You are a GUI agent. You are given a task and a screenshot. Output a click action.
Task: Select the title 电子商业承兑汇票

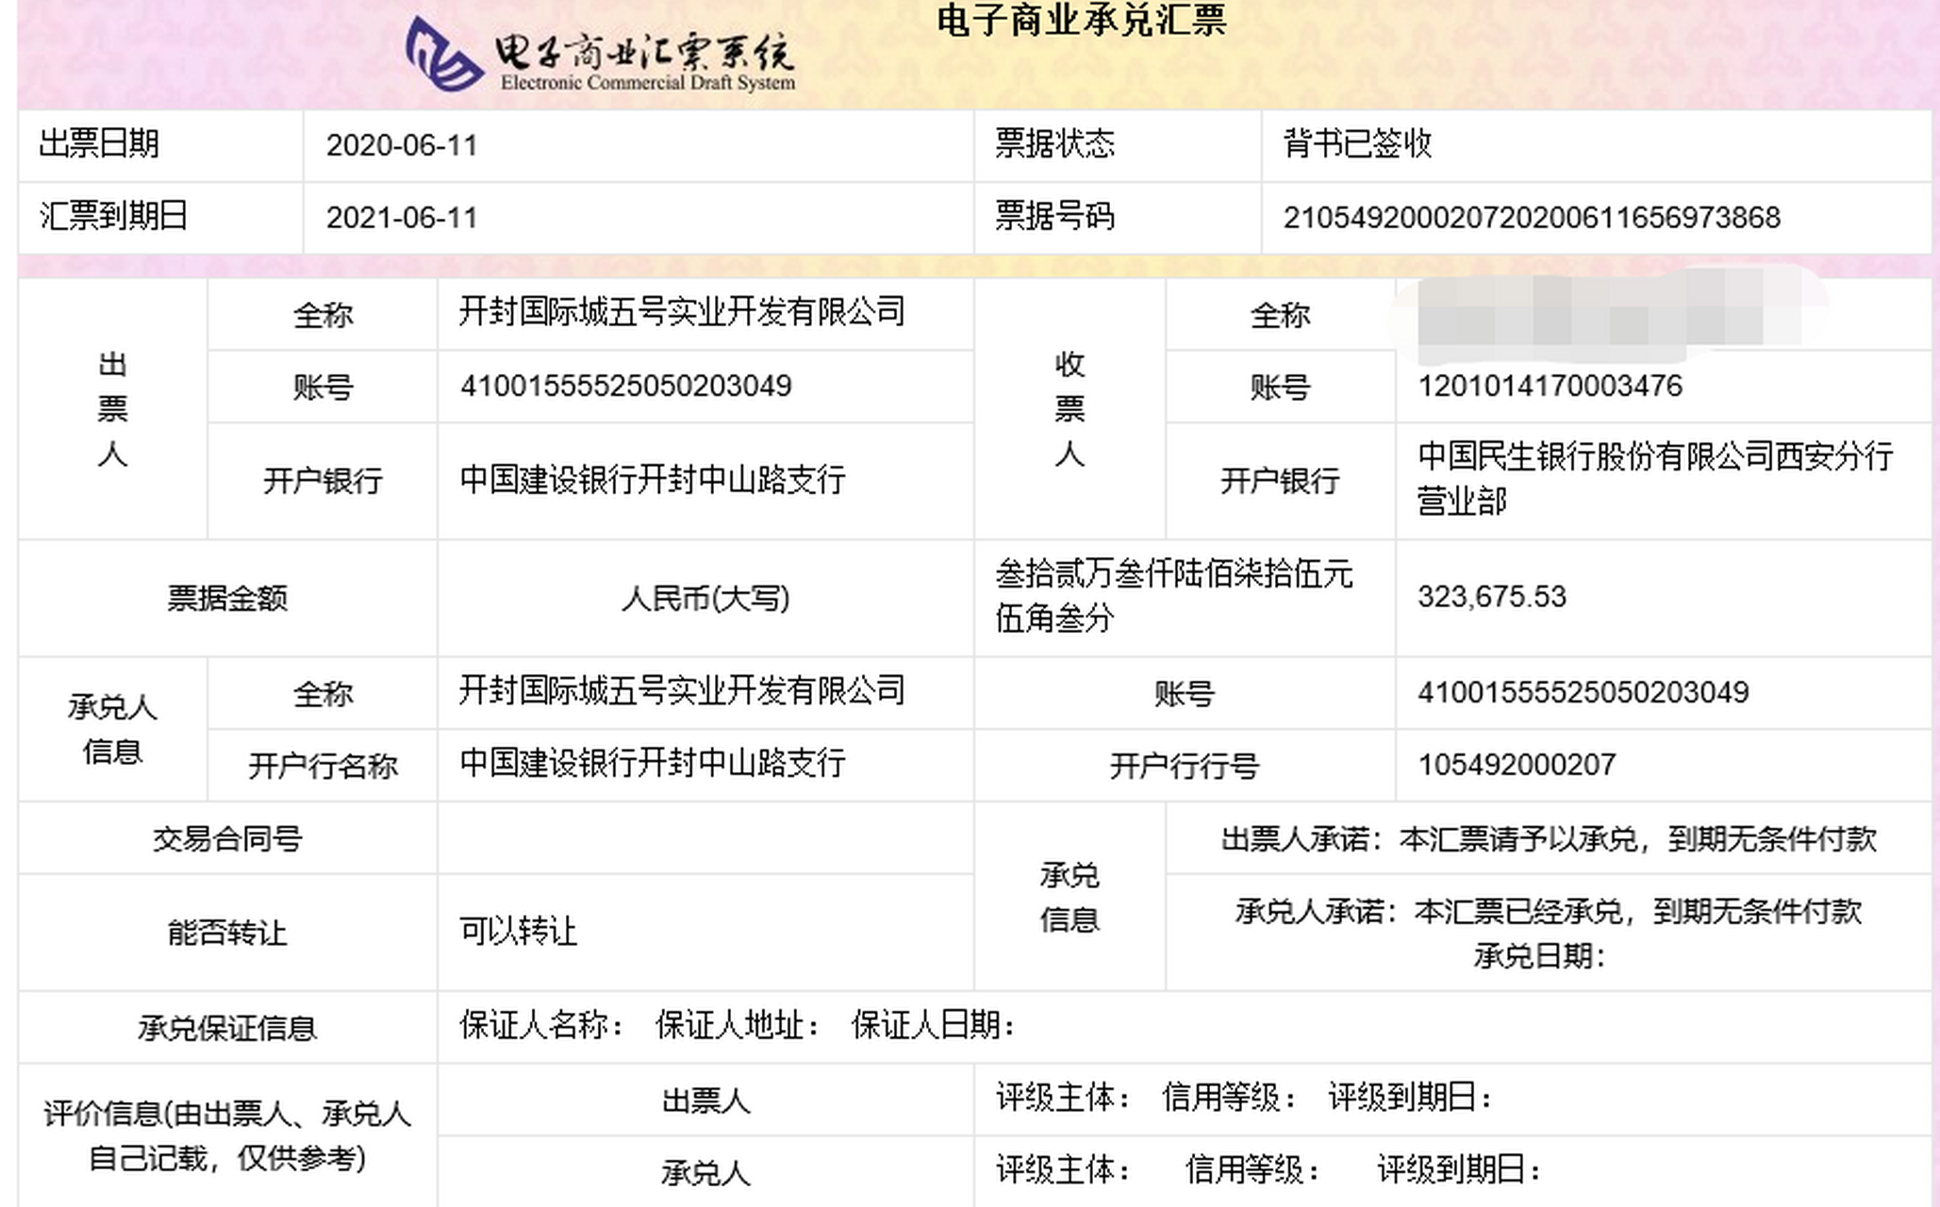pos(1081,20)
